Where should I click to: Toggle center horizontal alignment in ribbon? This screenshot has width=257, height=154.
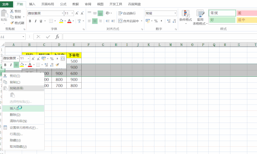[x=95, y=21]
